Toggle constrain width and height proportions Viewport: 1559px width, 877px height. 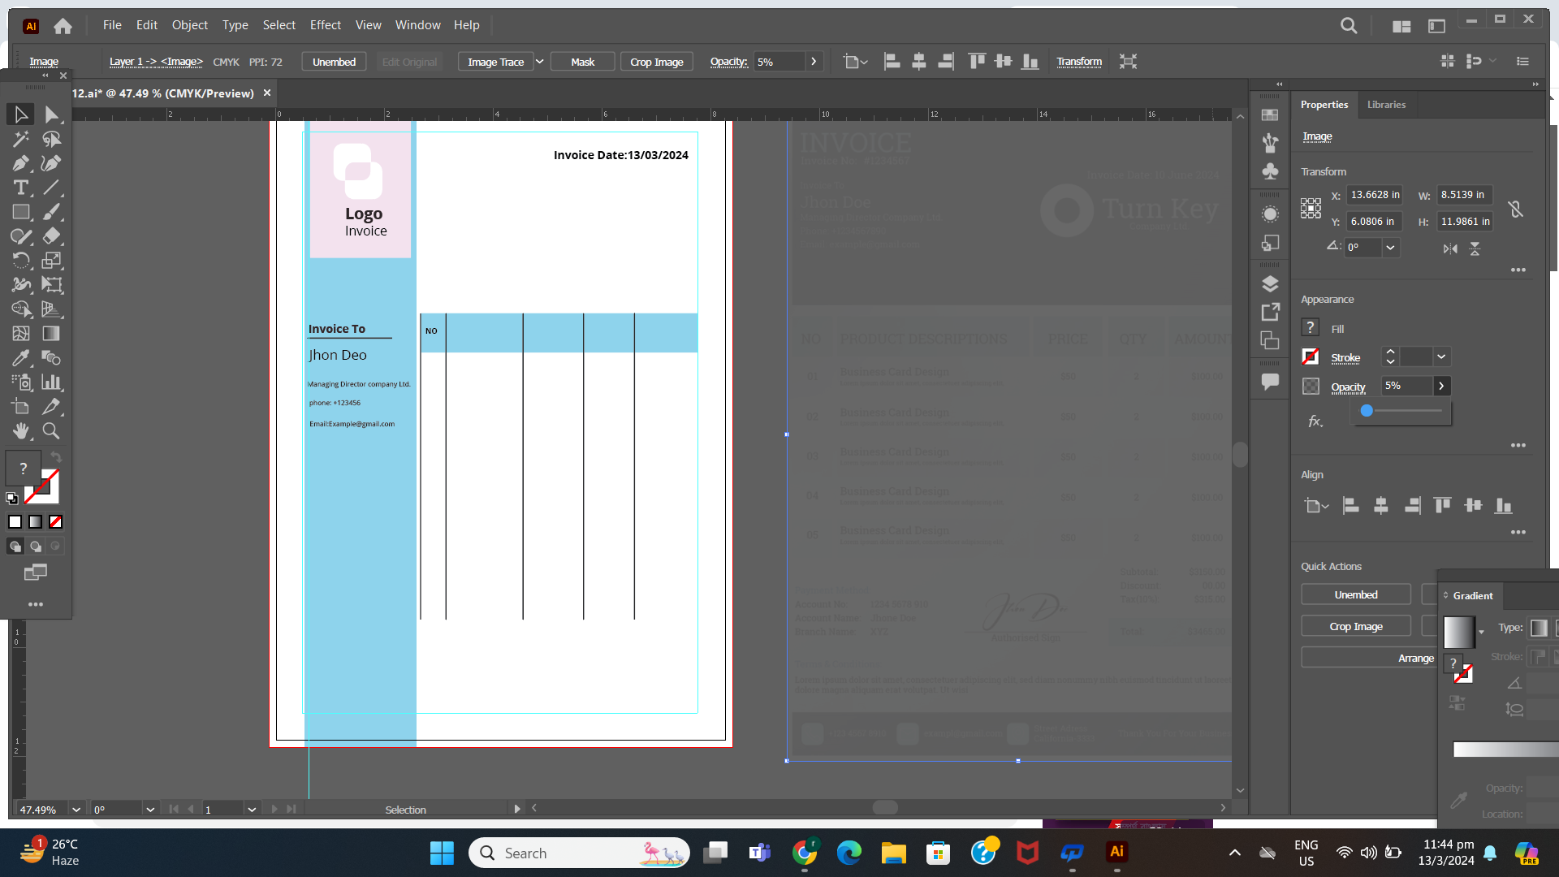pyautogui.click(x=1515, y=209)
